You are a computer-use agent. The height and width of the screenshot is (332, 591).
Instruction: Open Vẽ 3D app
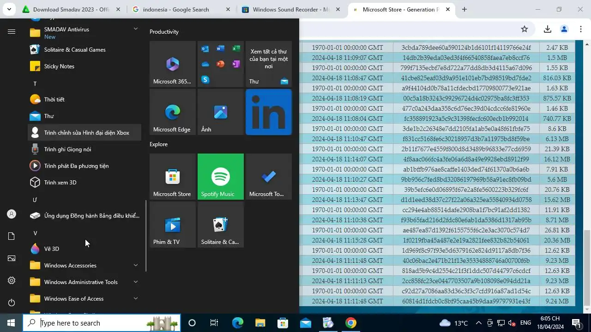84,249
